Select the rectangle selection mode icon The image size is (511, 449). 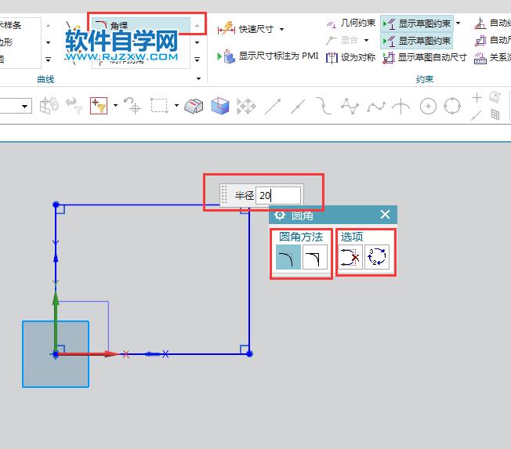[159, 106]
